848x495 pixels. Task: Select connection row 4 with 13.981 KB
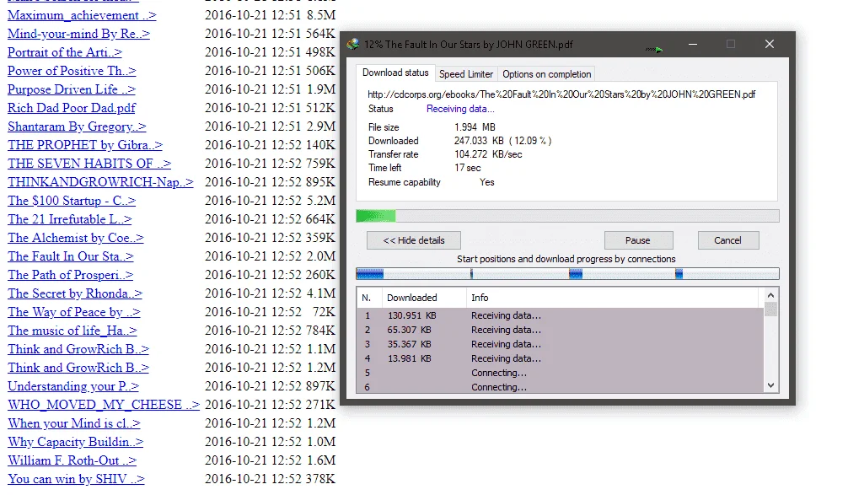point(560,358)
